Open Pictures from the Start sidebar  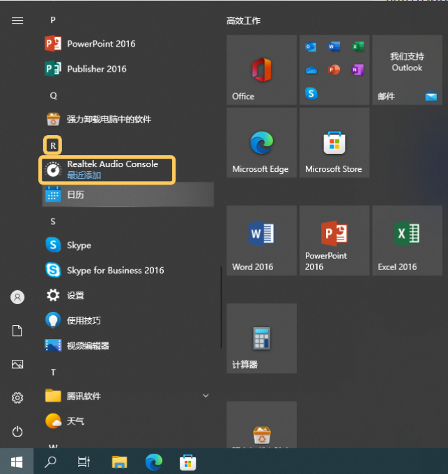(17, 364)
